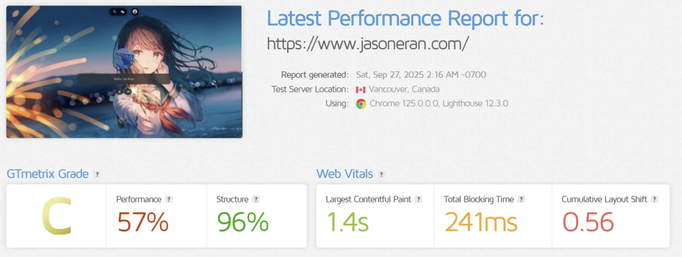Screen dimensions: 682x257
Task: Open the Web Vitals help icon
Action: point(382,174)
